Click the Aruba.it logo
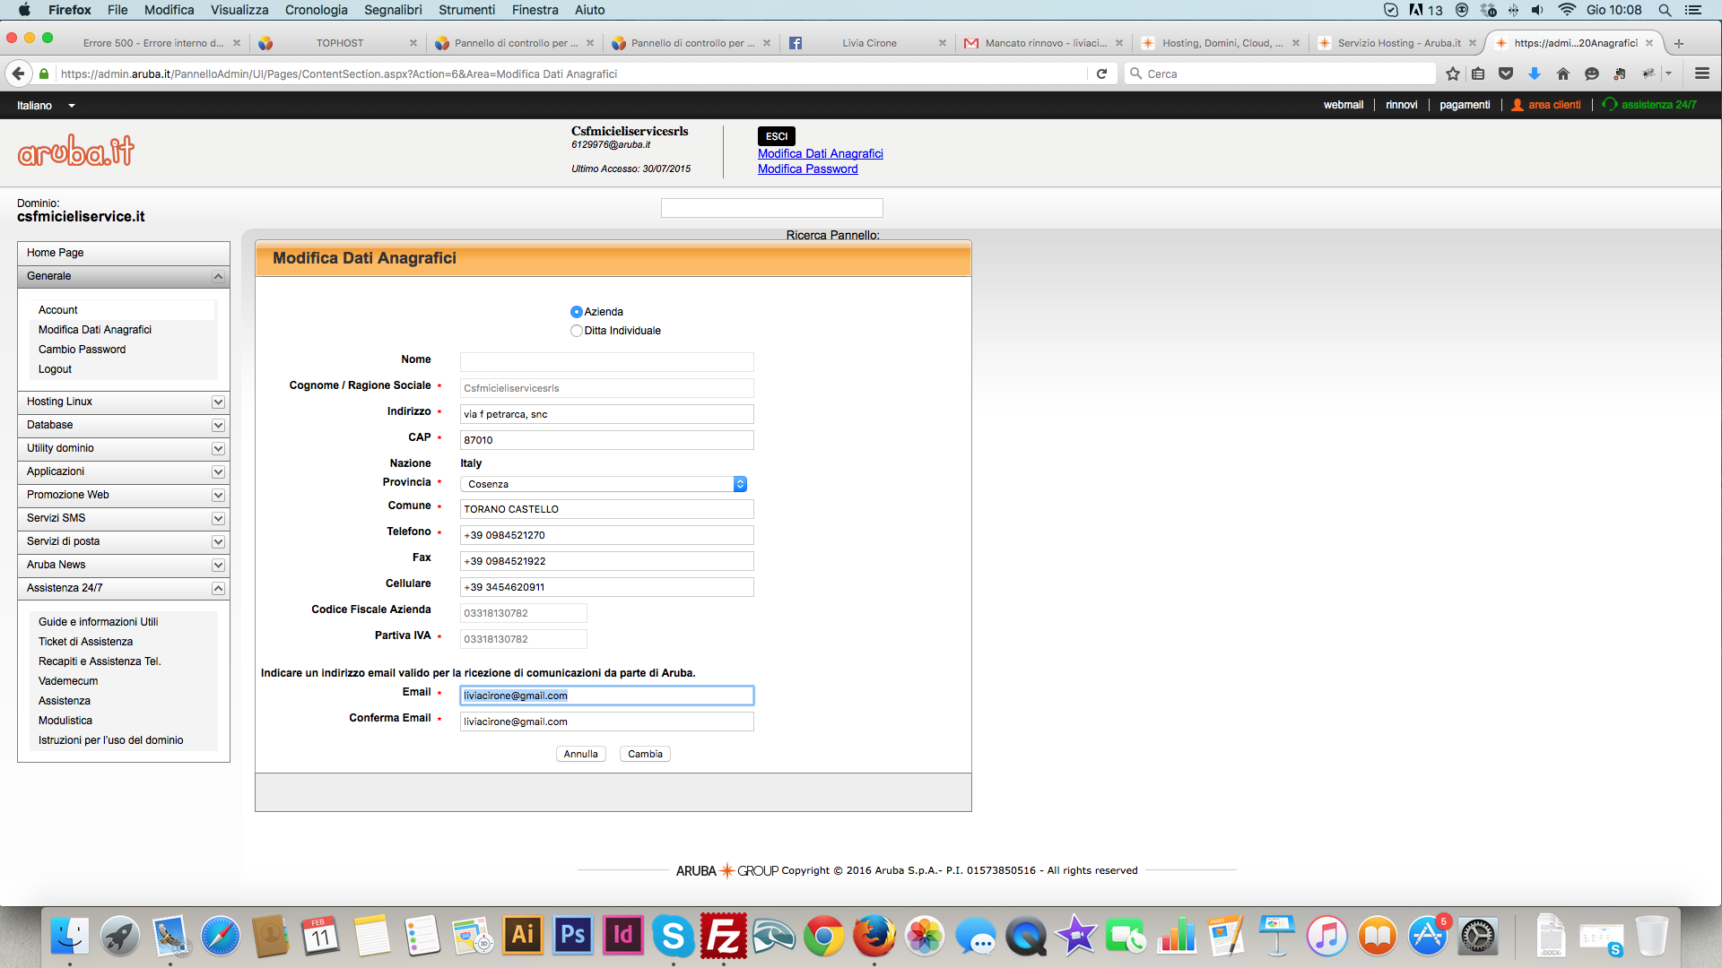 [76, 151]
